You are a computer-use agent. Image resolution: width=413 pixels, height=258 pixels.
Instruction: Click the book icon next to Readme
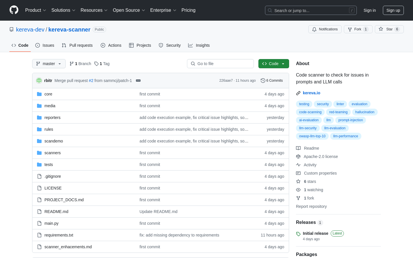coord(298,148)
